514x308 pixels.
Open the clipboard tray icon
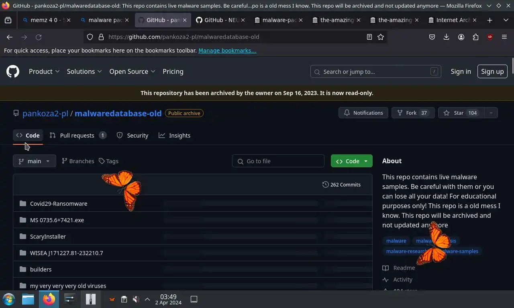[x=124, y=299]
